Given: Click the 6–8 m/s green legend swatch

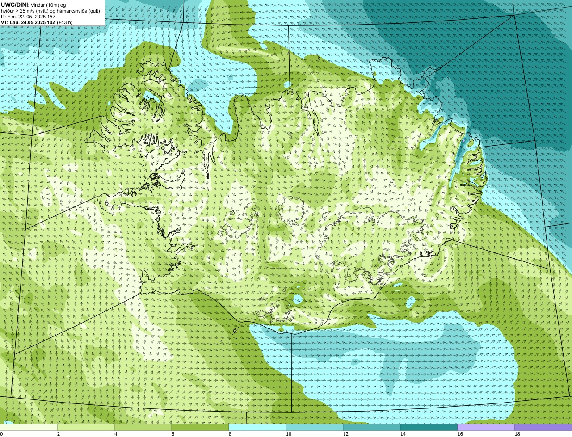Looking at the screenshot, I should tap(200, 428).
